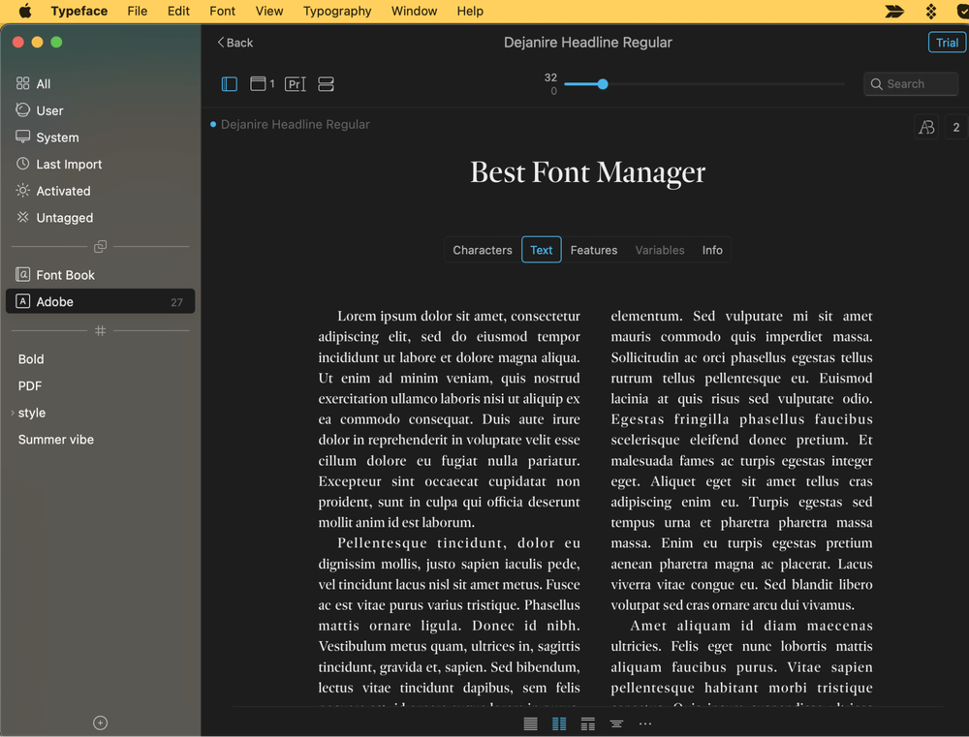Select two-column text layout icon

click(559, 724)
